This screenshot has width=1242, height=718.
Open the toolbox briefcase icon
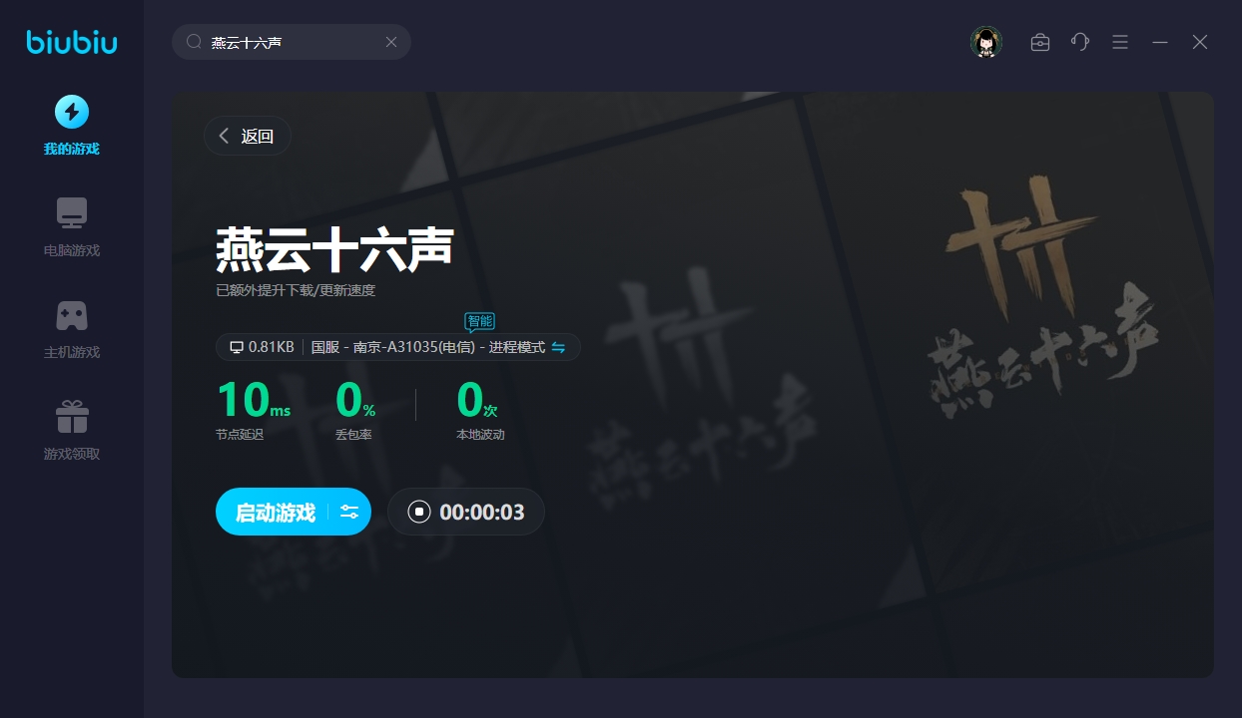click(1040, 42)
